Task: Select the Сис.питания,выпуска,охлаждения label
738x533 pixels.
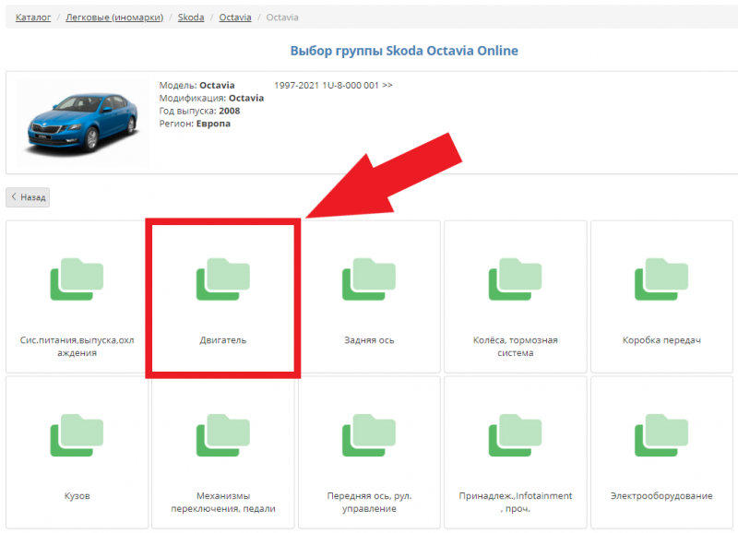Action: tap(77, 346)
